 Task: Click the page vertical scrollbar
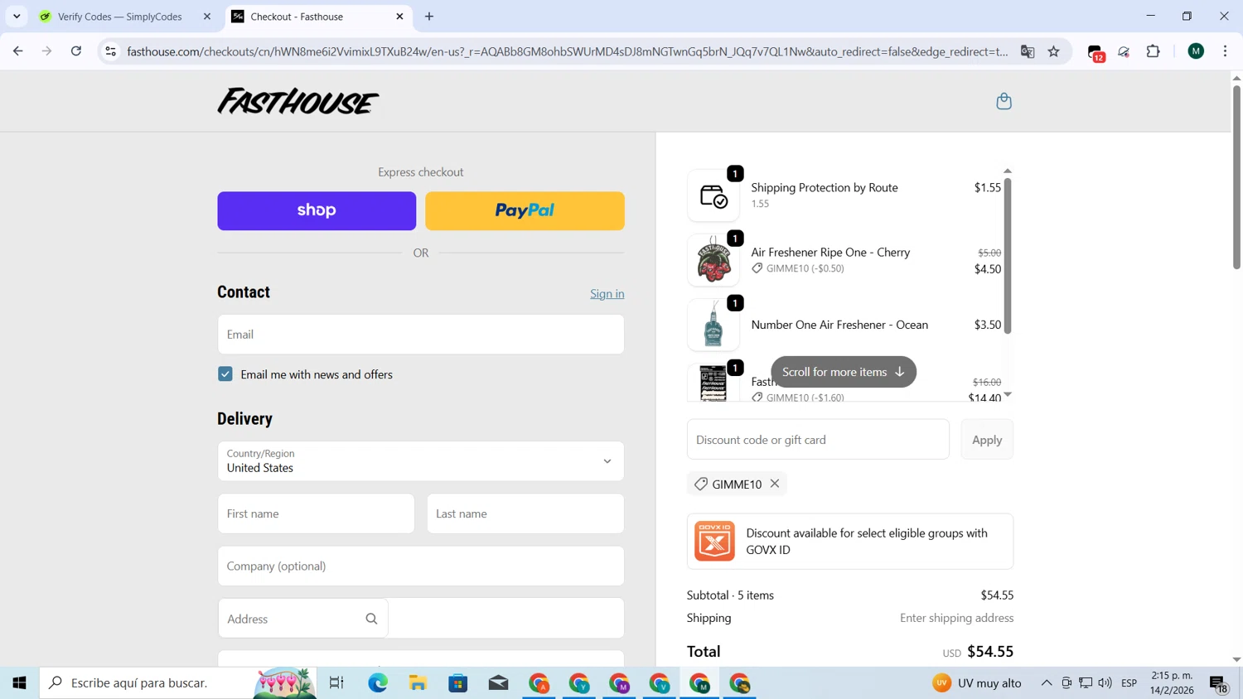point(1236,178)
